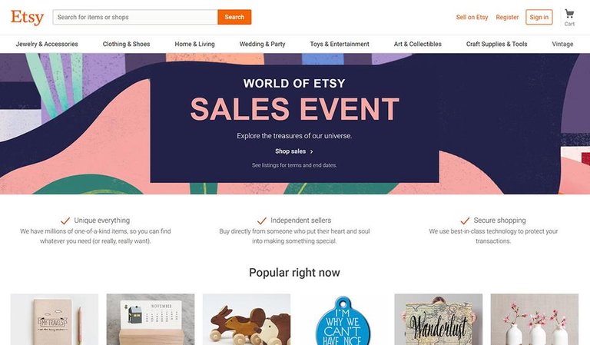Open Craft Supplies & Tools category
The image size is (590, 345).
click(497, 45)
